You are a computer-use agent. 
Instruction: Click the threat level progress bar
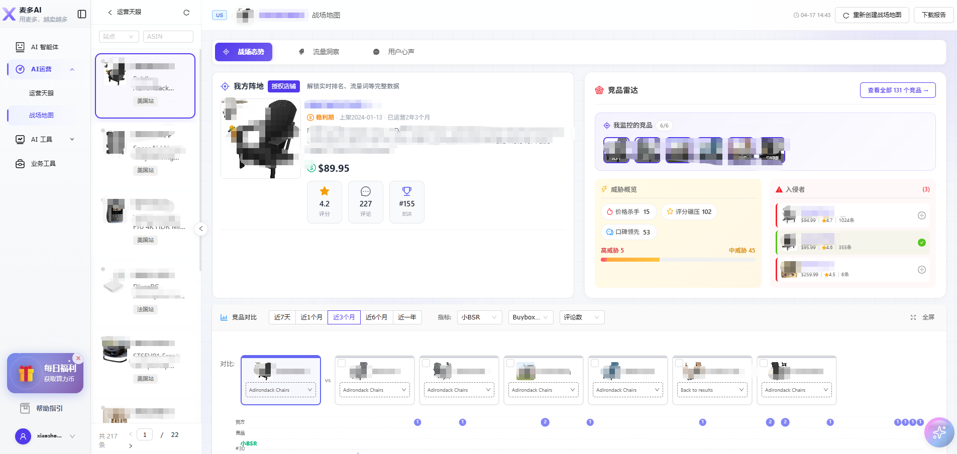678,260
